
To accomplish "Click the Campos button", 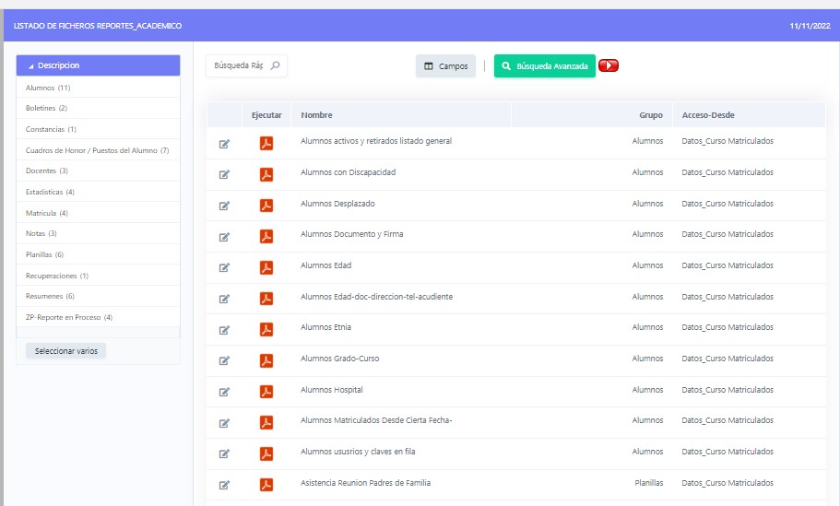I will [445, 66].
